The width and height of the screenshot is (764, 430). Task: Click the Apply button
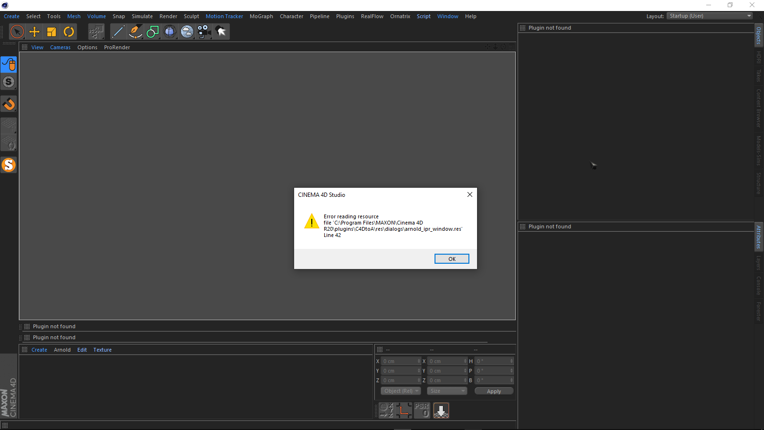coord(494,391)
